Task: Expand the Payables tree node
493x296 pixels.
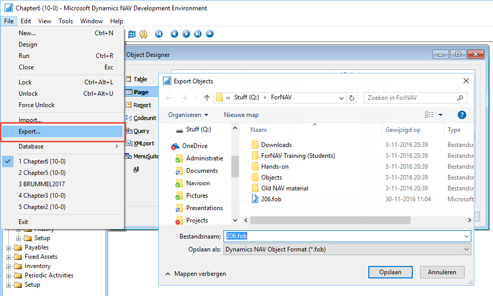Action: (x=8, y=248)
